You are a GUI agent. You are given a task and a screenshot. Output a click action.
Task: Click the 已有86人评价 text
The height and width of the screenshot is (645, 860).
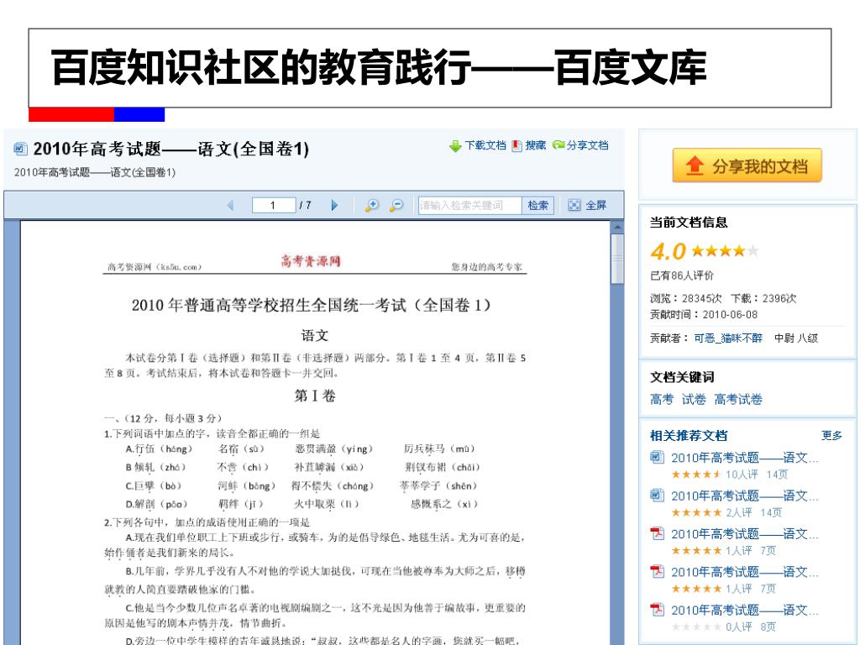pyautogui.click(x=682, y=275)
